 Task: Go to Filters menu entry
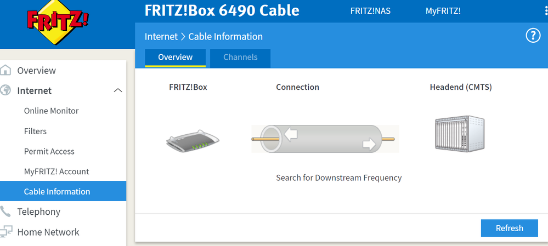coord(35,131)
